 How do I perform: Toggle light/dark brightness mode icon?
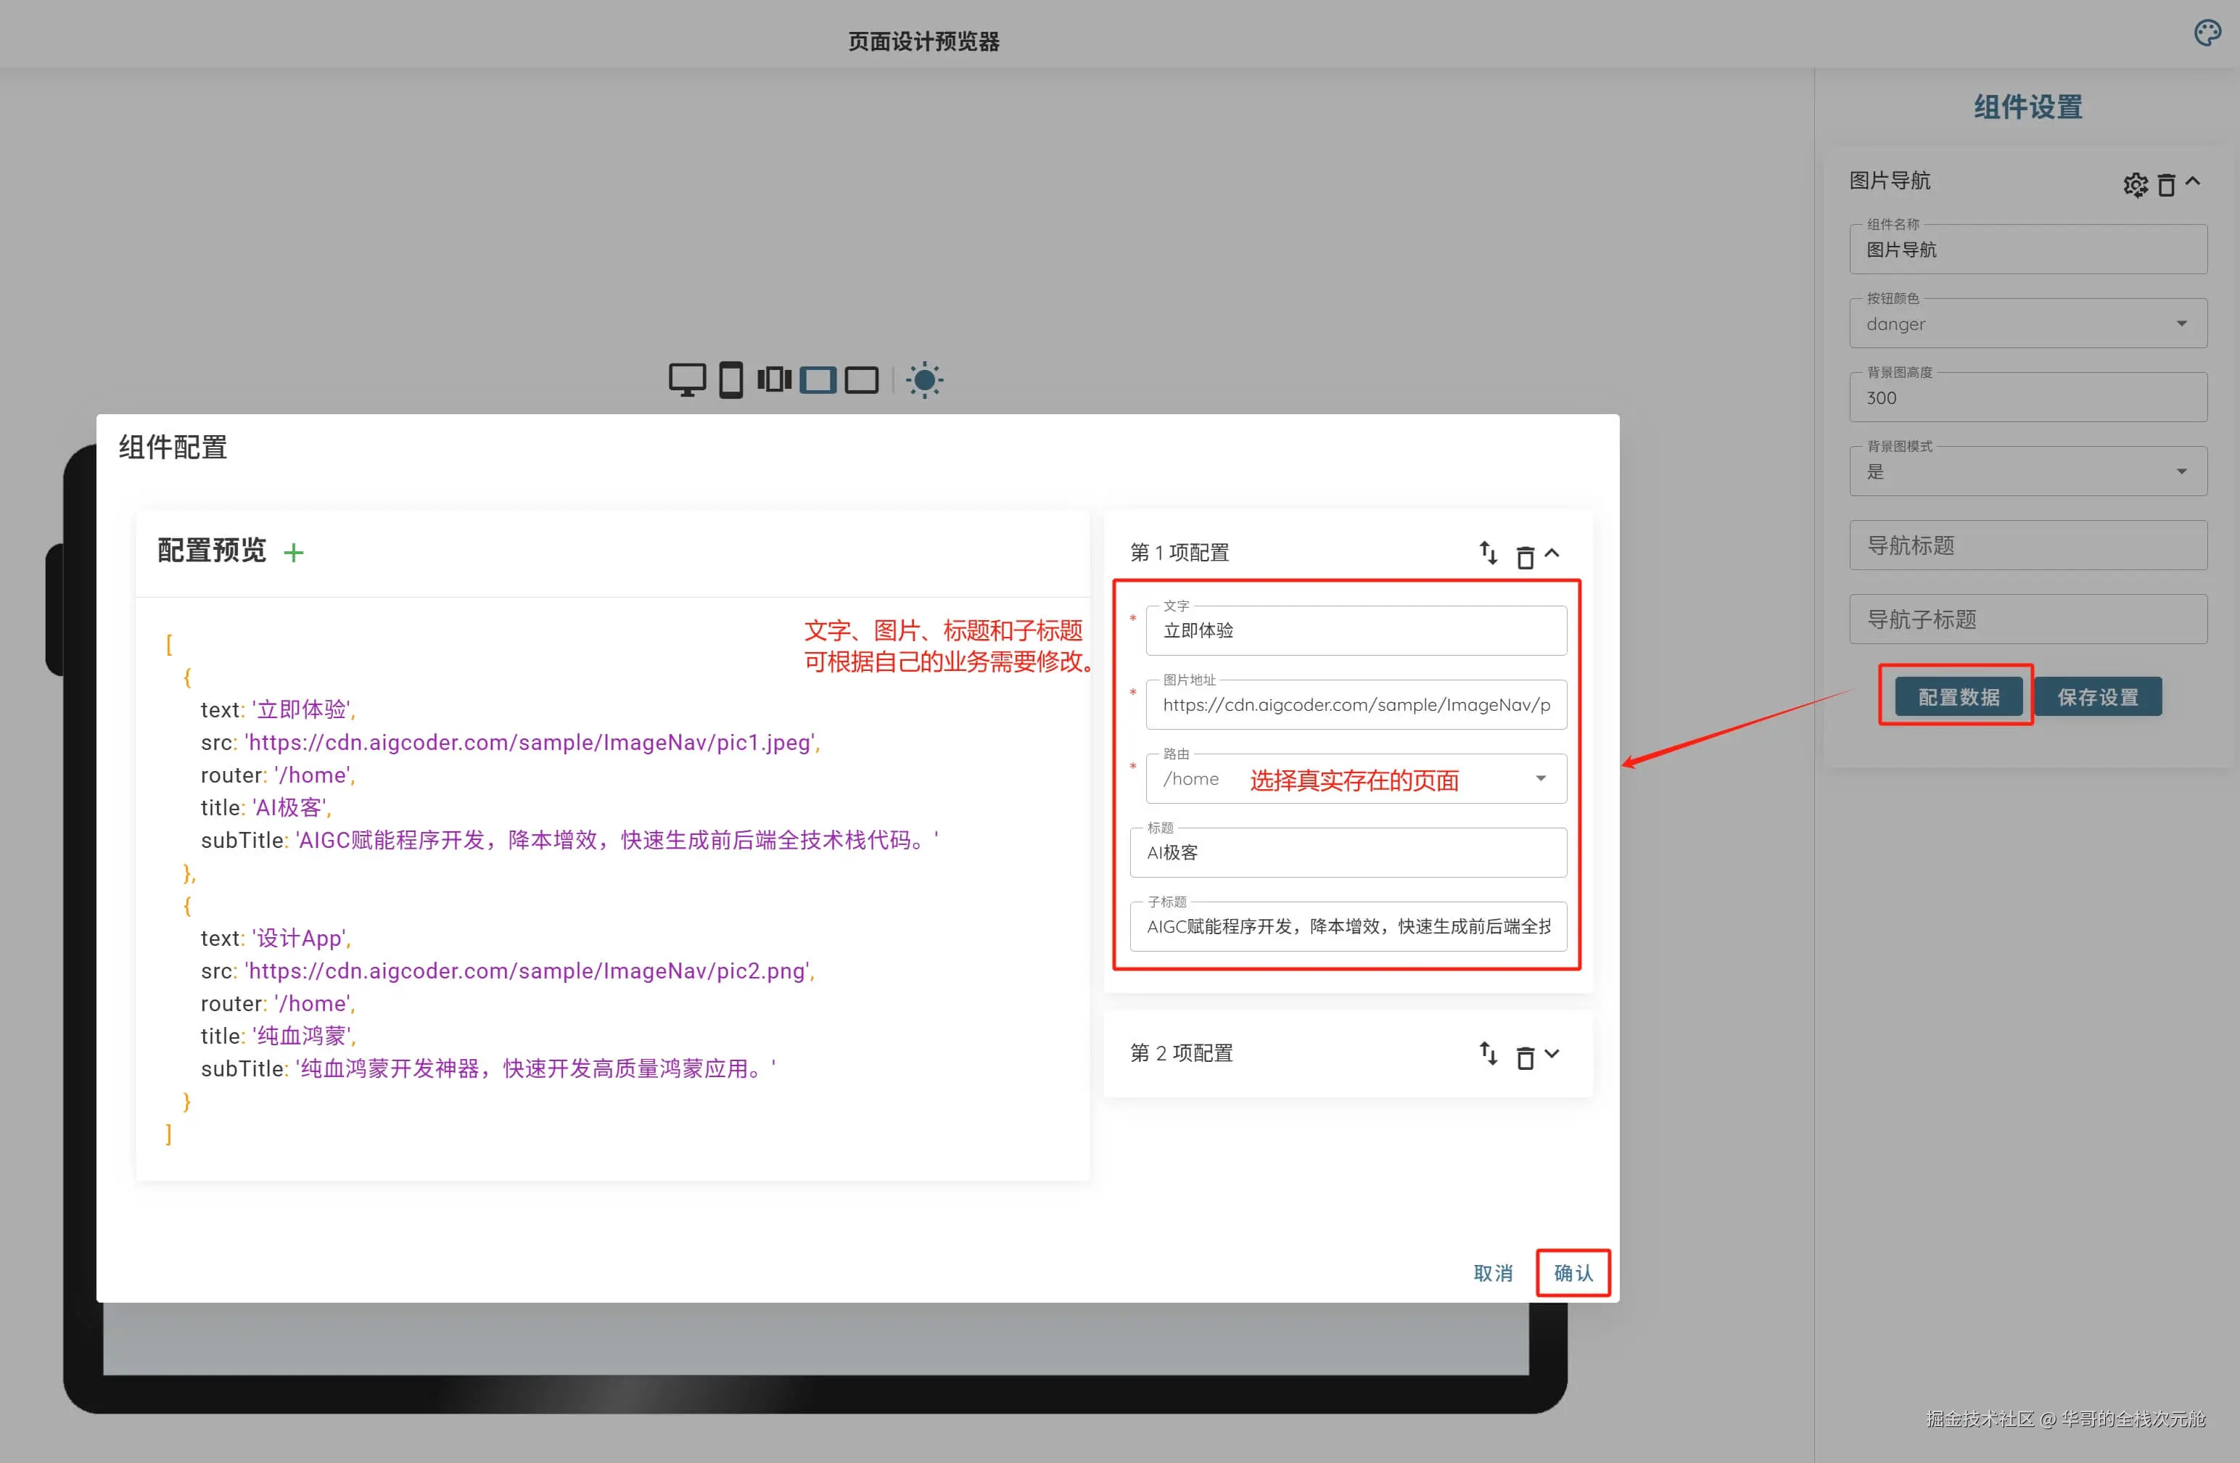coord(924,380)
